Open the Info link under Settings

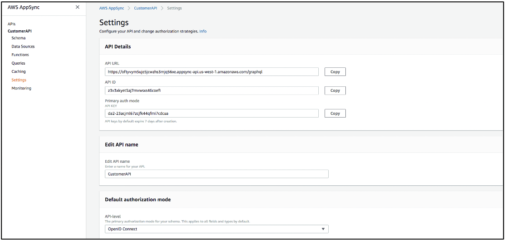(x=203, y=31)
